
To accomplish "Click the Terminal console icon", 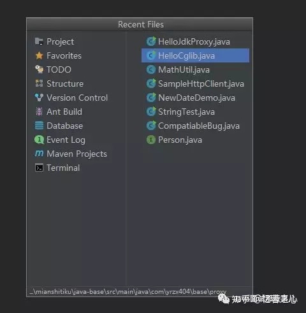I will click(39, 168).
